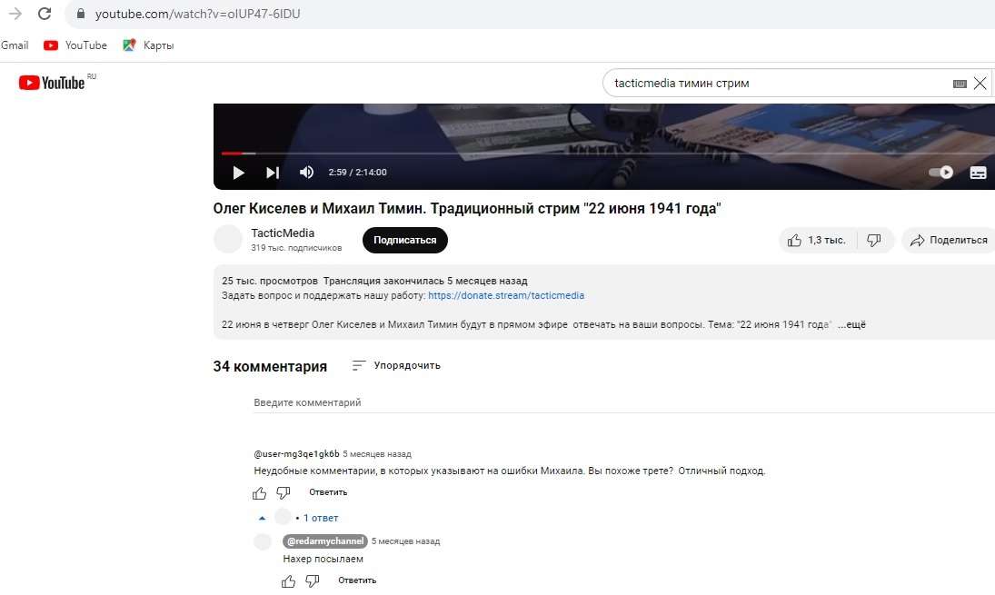Seek on the video progress bar
This screenshot has height=595, width=995.
608,153
